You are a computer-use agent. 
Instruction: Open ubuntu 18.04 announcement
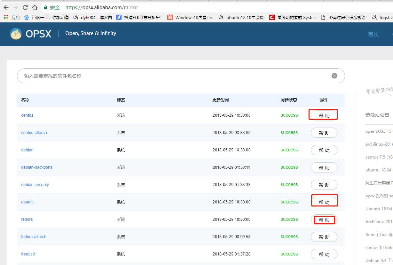click(379, 170)
